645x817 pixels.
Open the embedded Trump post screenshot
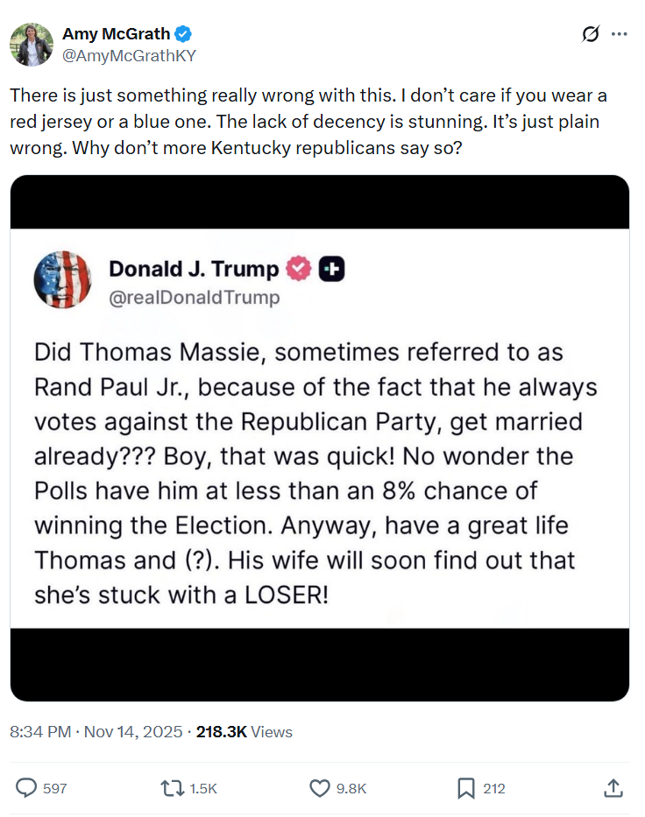point(320,438)
